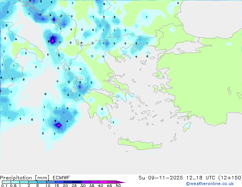Click the '25' legend value label

74,185
